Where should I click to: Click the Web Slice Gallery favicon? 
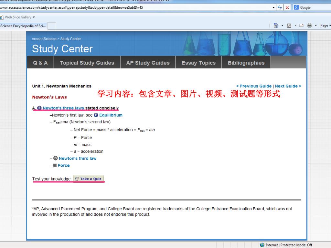click(x=1, y=17)
